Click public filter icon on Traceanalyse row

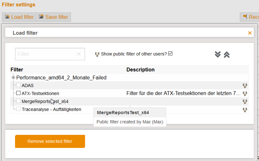tap(245, 109)
